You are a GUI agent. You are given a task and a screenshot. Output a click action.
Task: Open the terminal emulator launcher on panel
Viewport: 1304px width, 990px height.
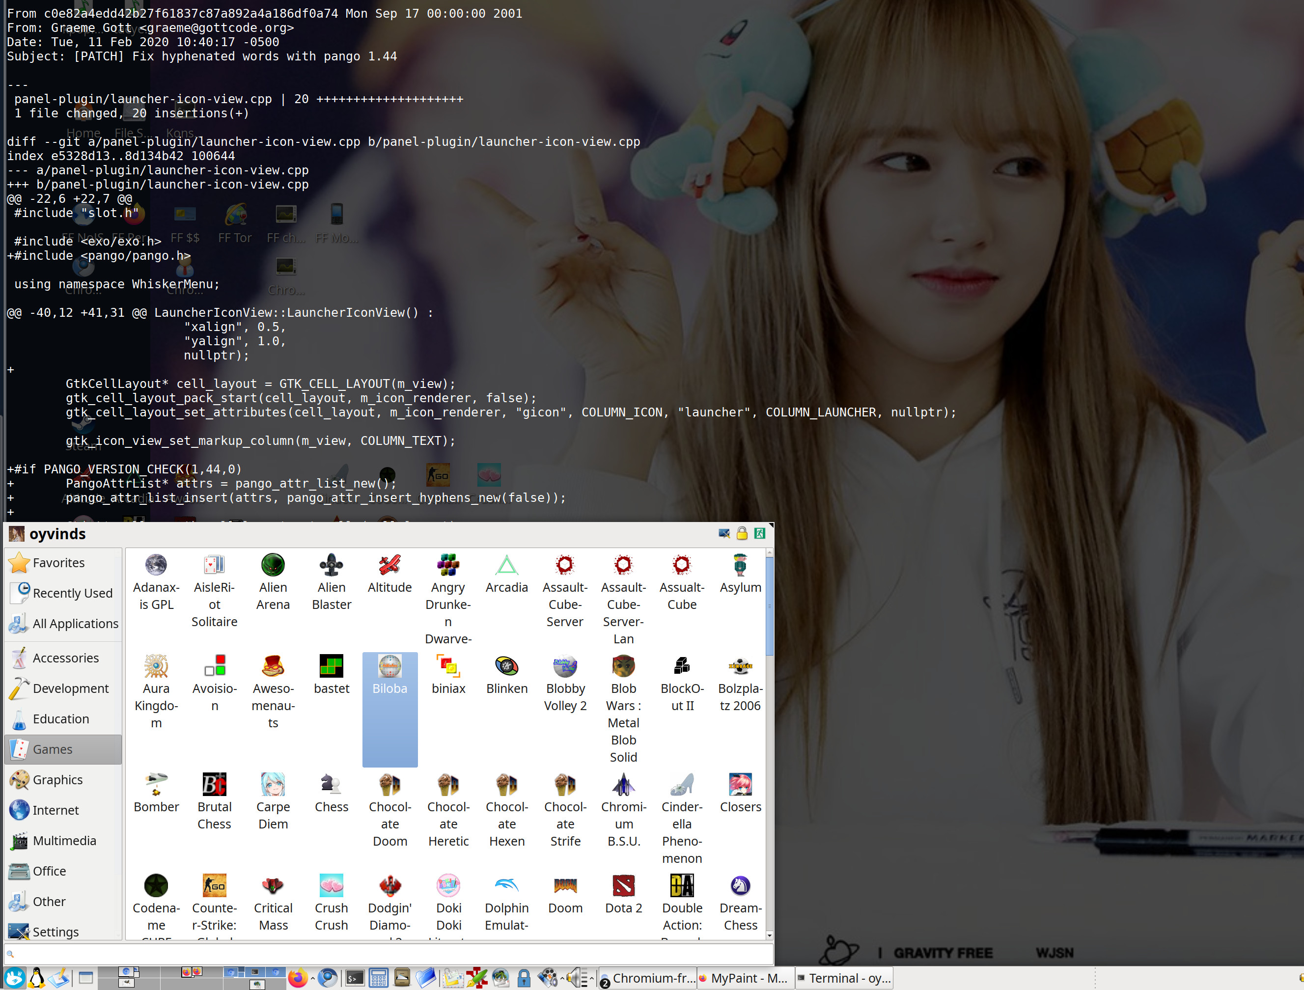tap(354, 978)
